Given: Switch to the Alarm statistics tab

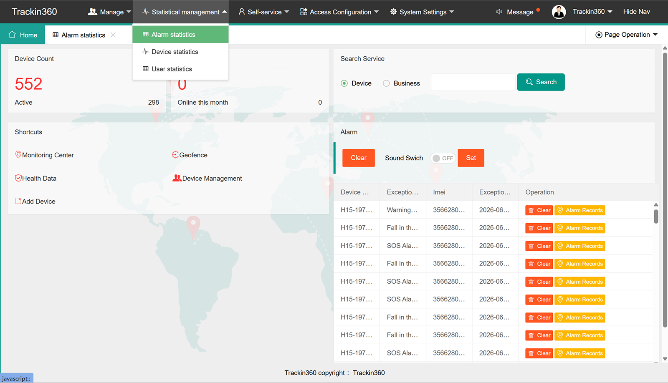Looking at the screenshot, I should 83,35.
